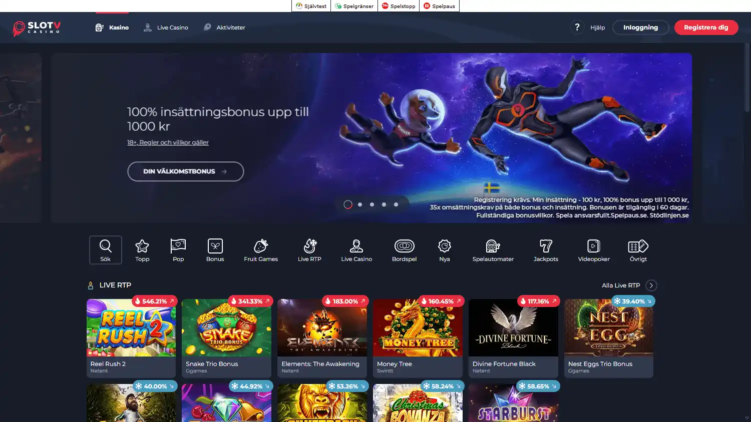This screenshot has height=422, width=751.
Task: Click the 546.21% RTP badge on Reel Rush 2
Action: click(x=154, y=301)
